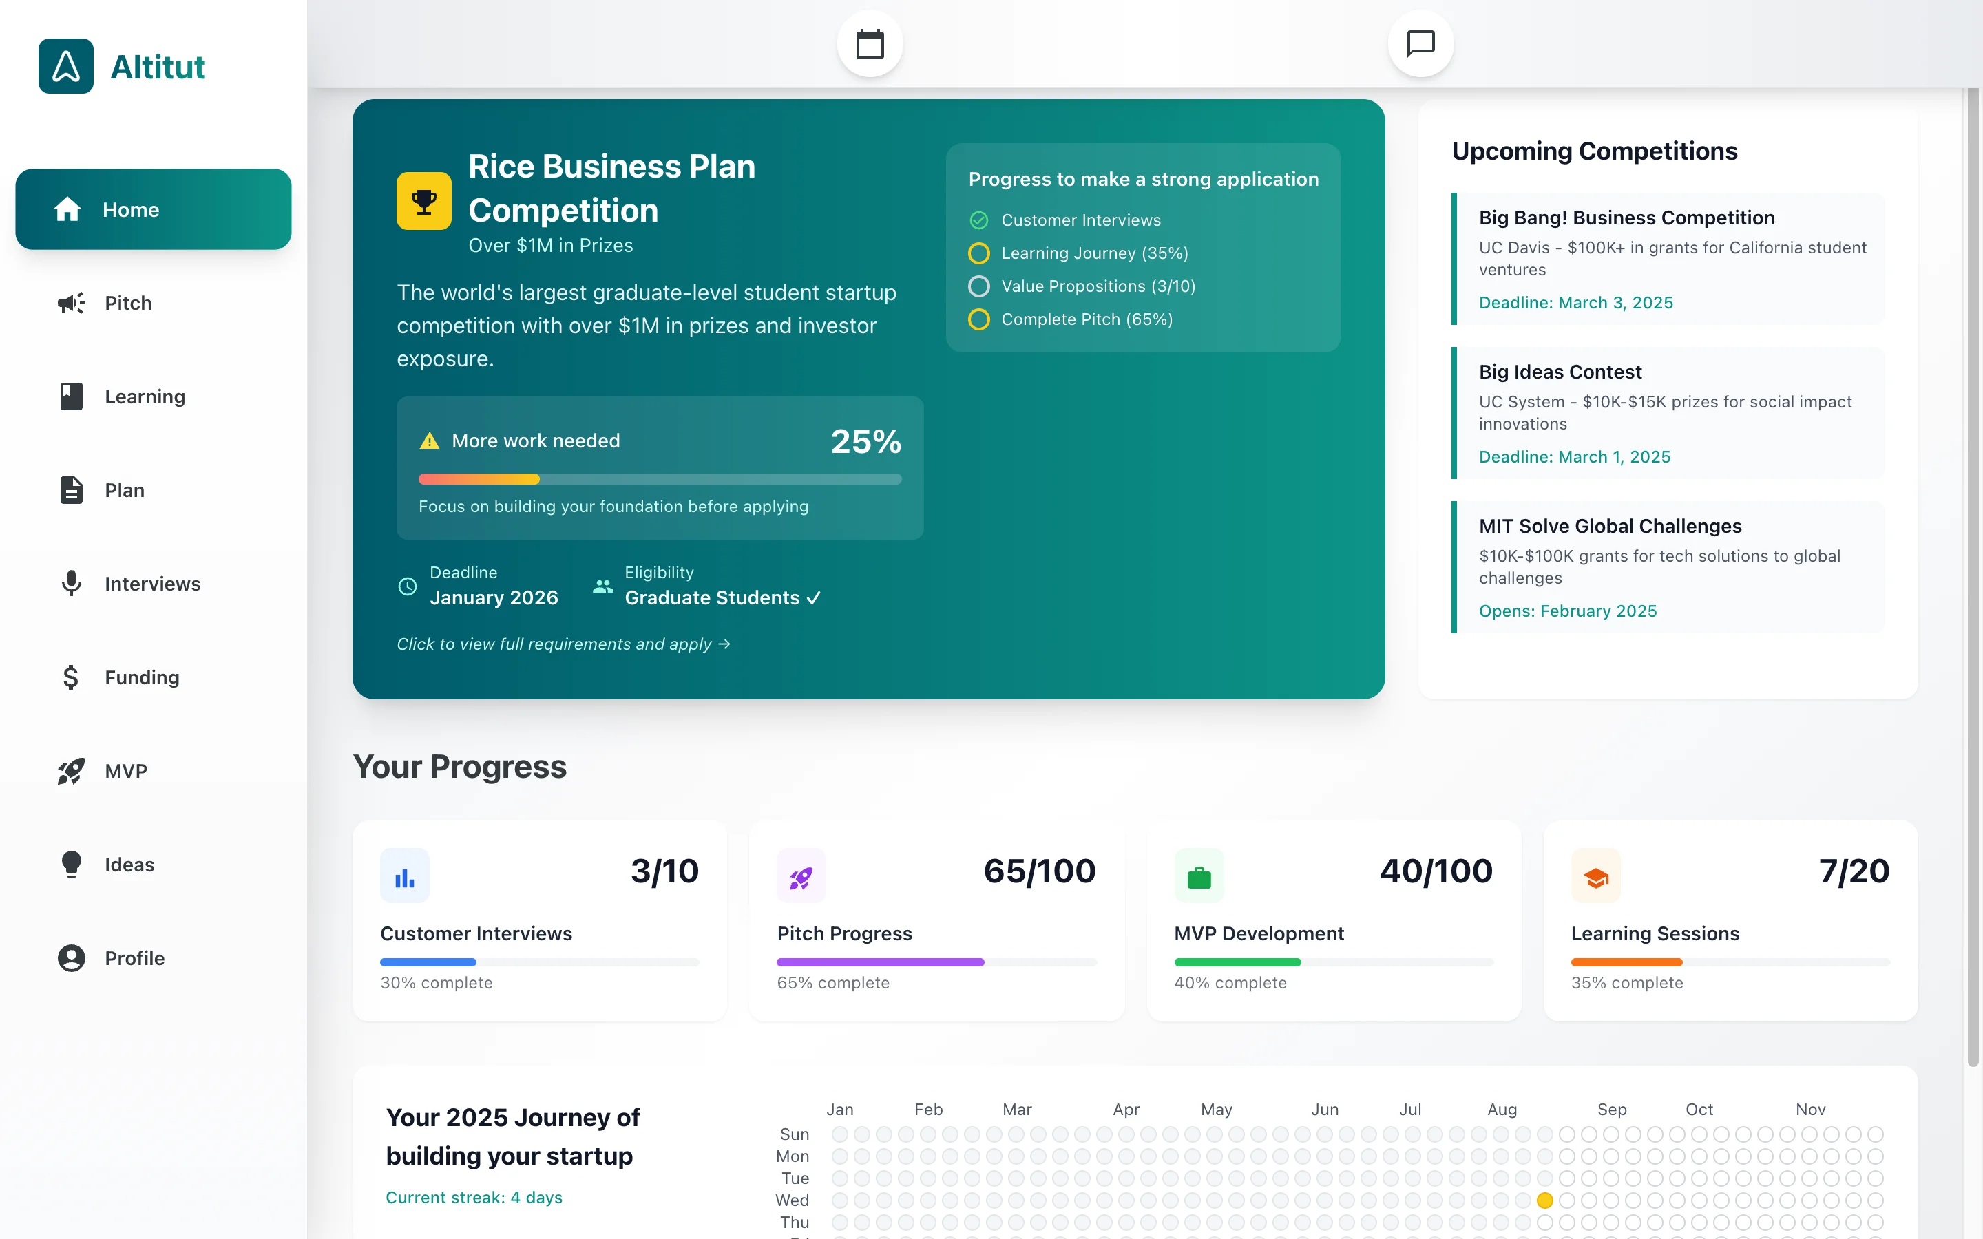The image size is (1983, 1239).
Task: Open the calendar icon at the top
Action: tap(870, 44)
